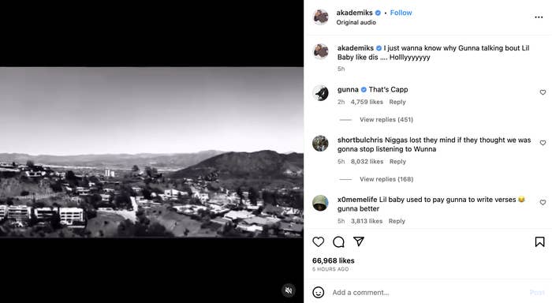
Task: Like shortbulchris's comment heart
Action: [543, 143]
